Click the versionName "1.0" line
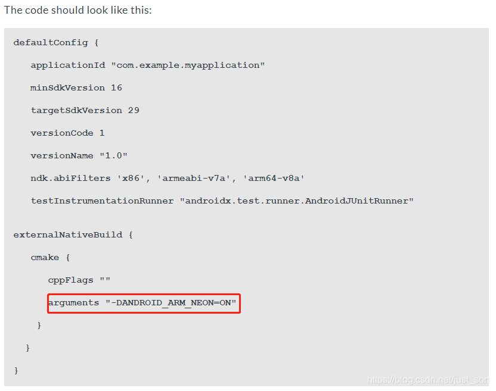496x391 pixels. pyautogui.click(x=79, y=156)
